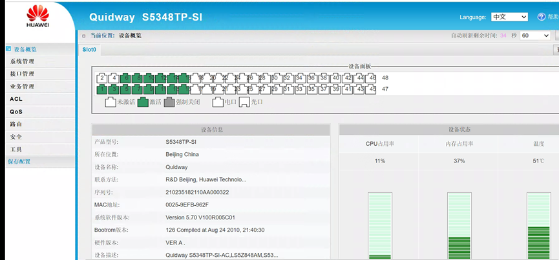Click the 温度 temperature bar
The width and height of the screenshot is (559, 260).
click(x=539, y=226)
